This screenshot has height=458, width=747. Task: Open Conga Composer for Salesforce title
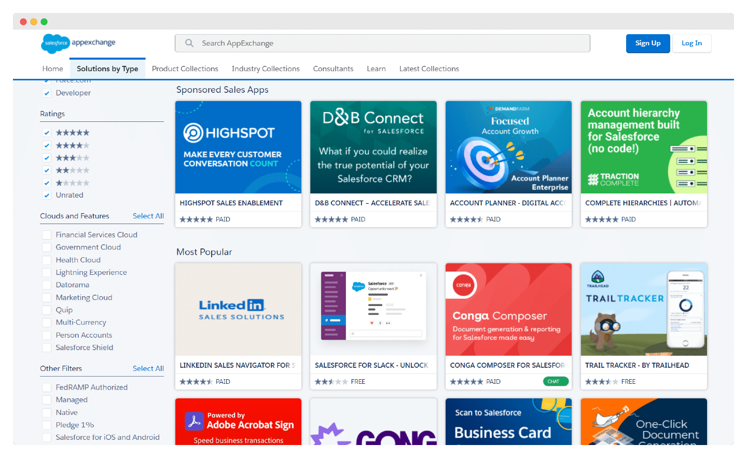coord(507,365)
